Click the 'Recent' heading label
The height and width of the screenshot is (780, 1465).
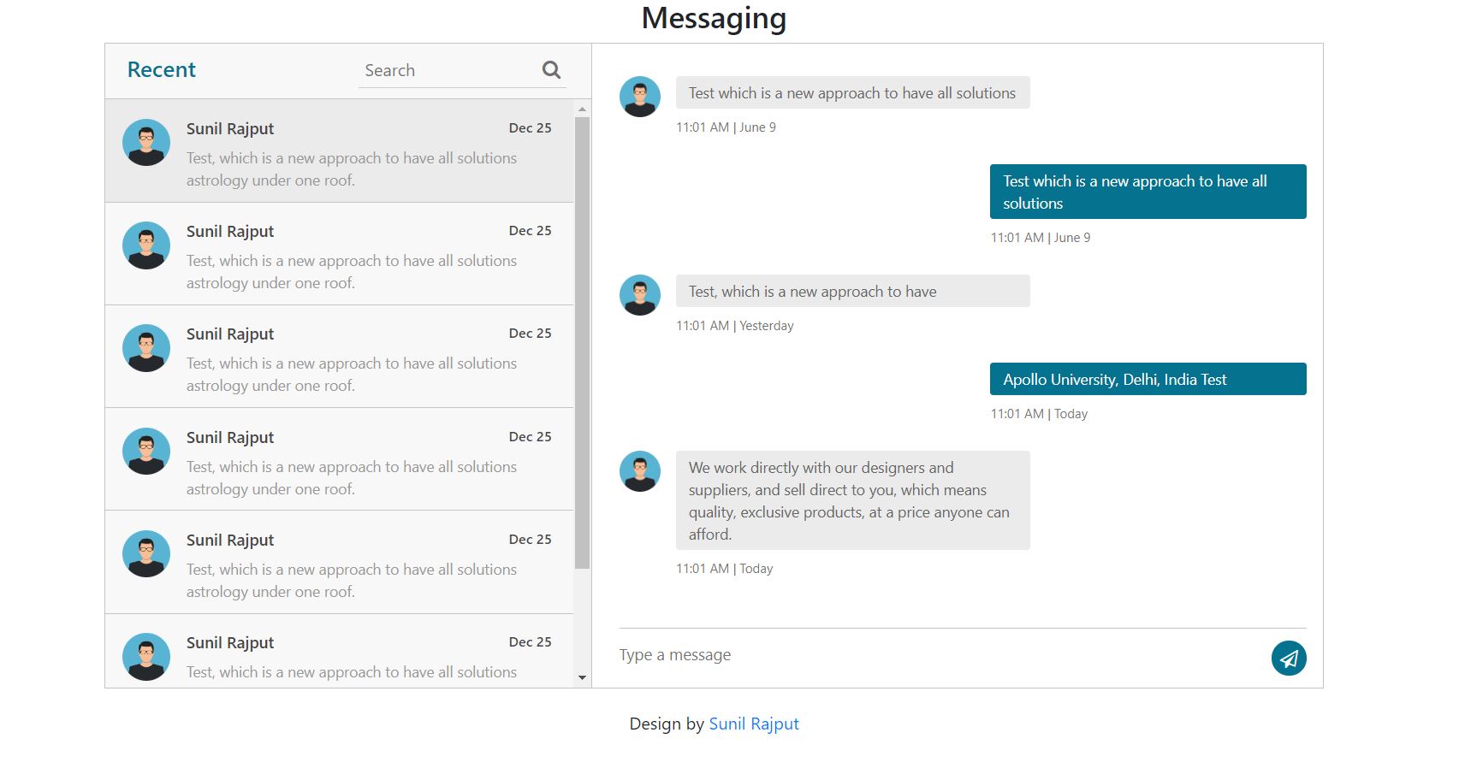(161, 69)
